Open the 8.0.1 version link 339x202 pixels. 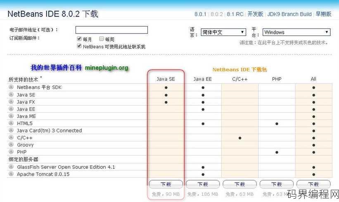click(x=200, y=14)
